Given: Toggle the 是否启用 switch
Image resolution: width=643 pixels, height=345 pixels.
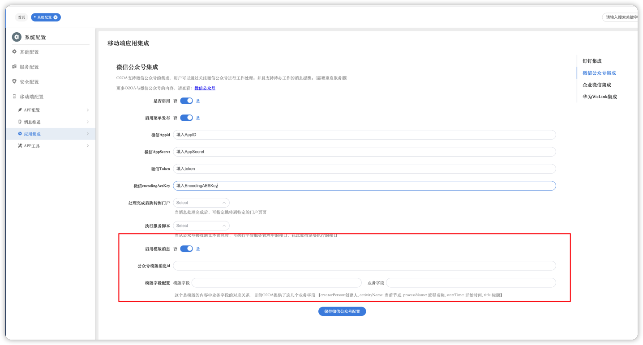Looking at the screenshot, I should 186,101.
